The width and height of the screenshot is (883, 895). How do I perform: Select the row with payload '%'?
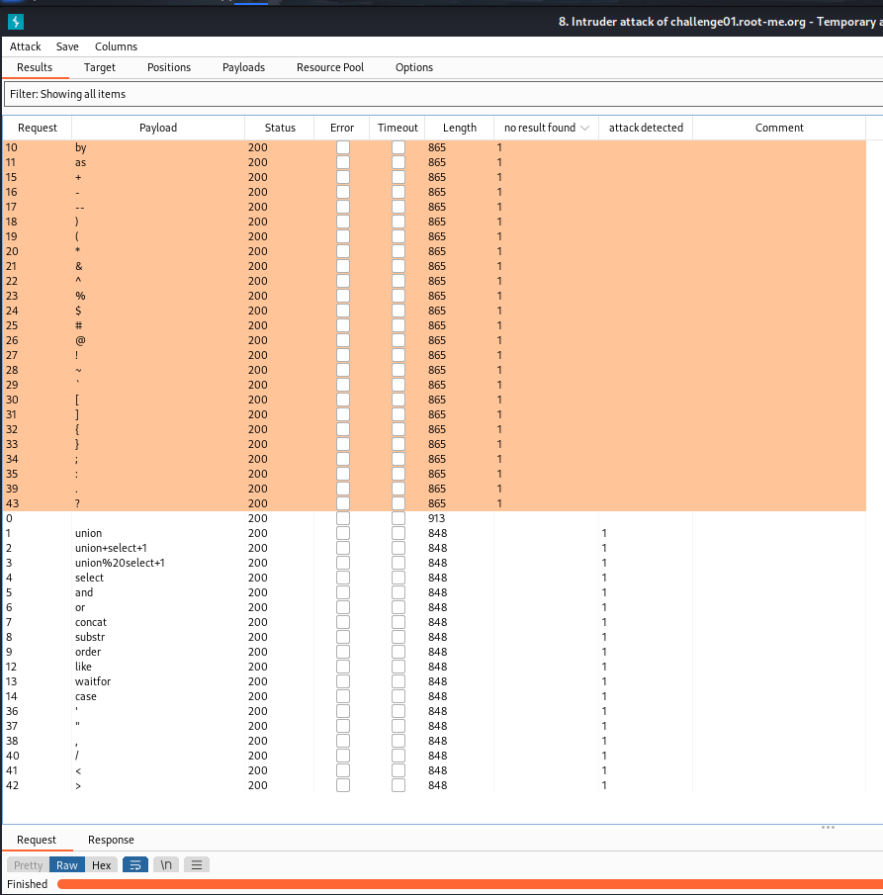434,296
